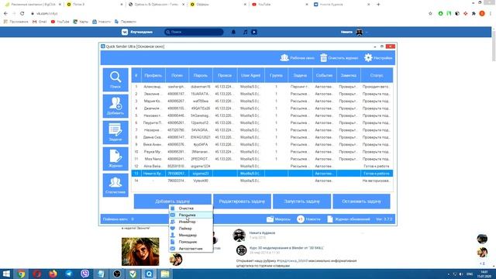496x279 pixels.
Task: Sort table by Задача column header
Action: coord(300,75)
